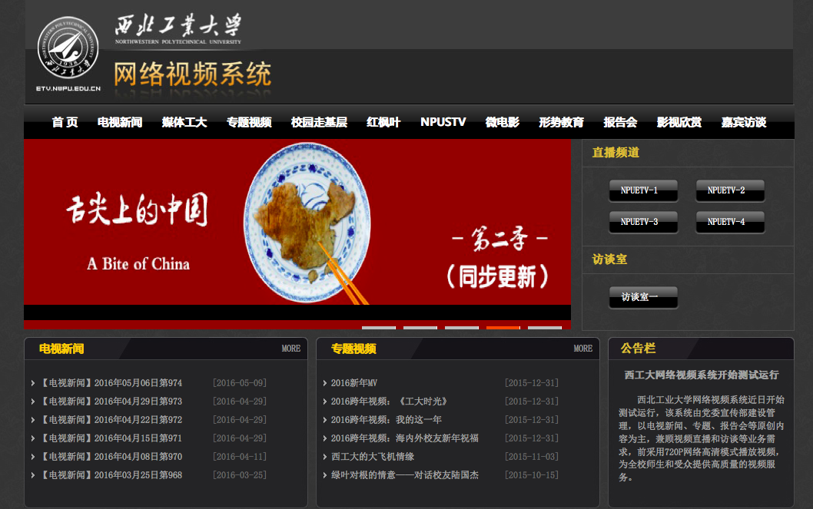Select the highlighted orange carousel indicator
The height and width of the screenshot is (509, 813).
point(503,326)
